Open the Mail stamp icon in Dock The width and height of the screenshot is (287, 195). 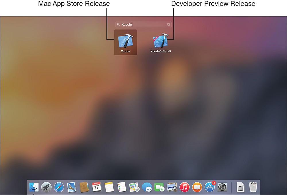[x=71, y=187]
